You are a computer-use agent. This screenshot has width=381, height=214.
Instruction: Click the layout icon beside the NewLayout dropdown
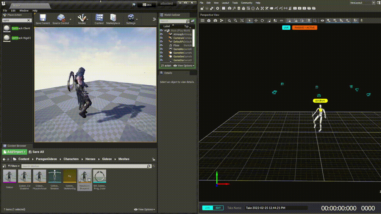tap(379, 3)
